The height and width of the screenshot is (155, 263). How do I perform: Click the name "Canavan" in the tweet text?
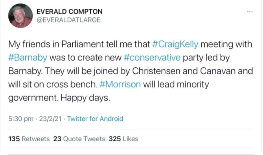click(x=213, y=71)
